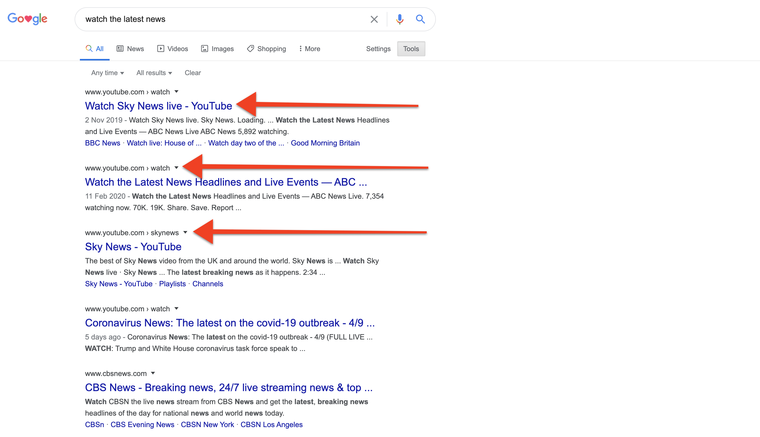
Task: Click the www.cbsnews.com URL text
Action: coord(116,373)
